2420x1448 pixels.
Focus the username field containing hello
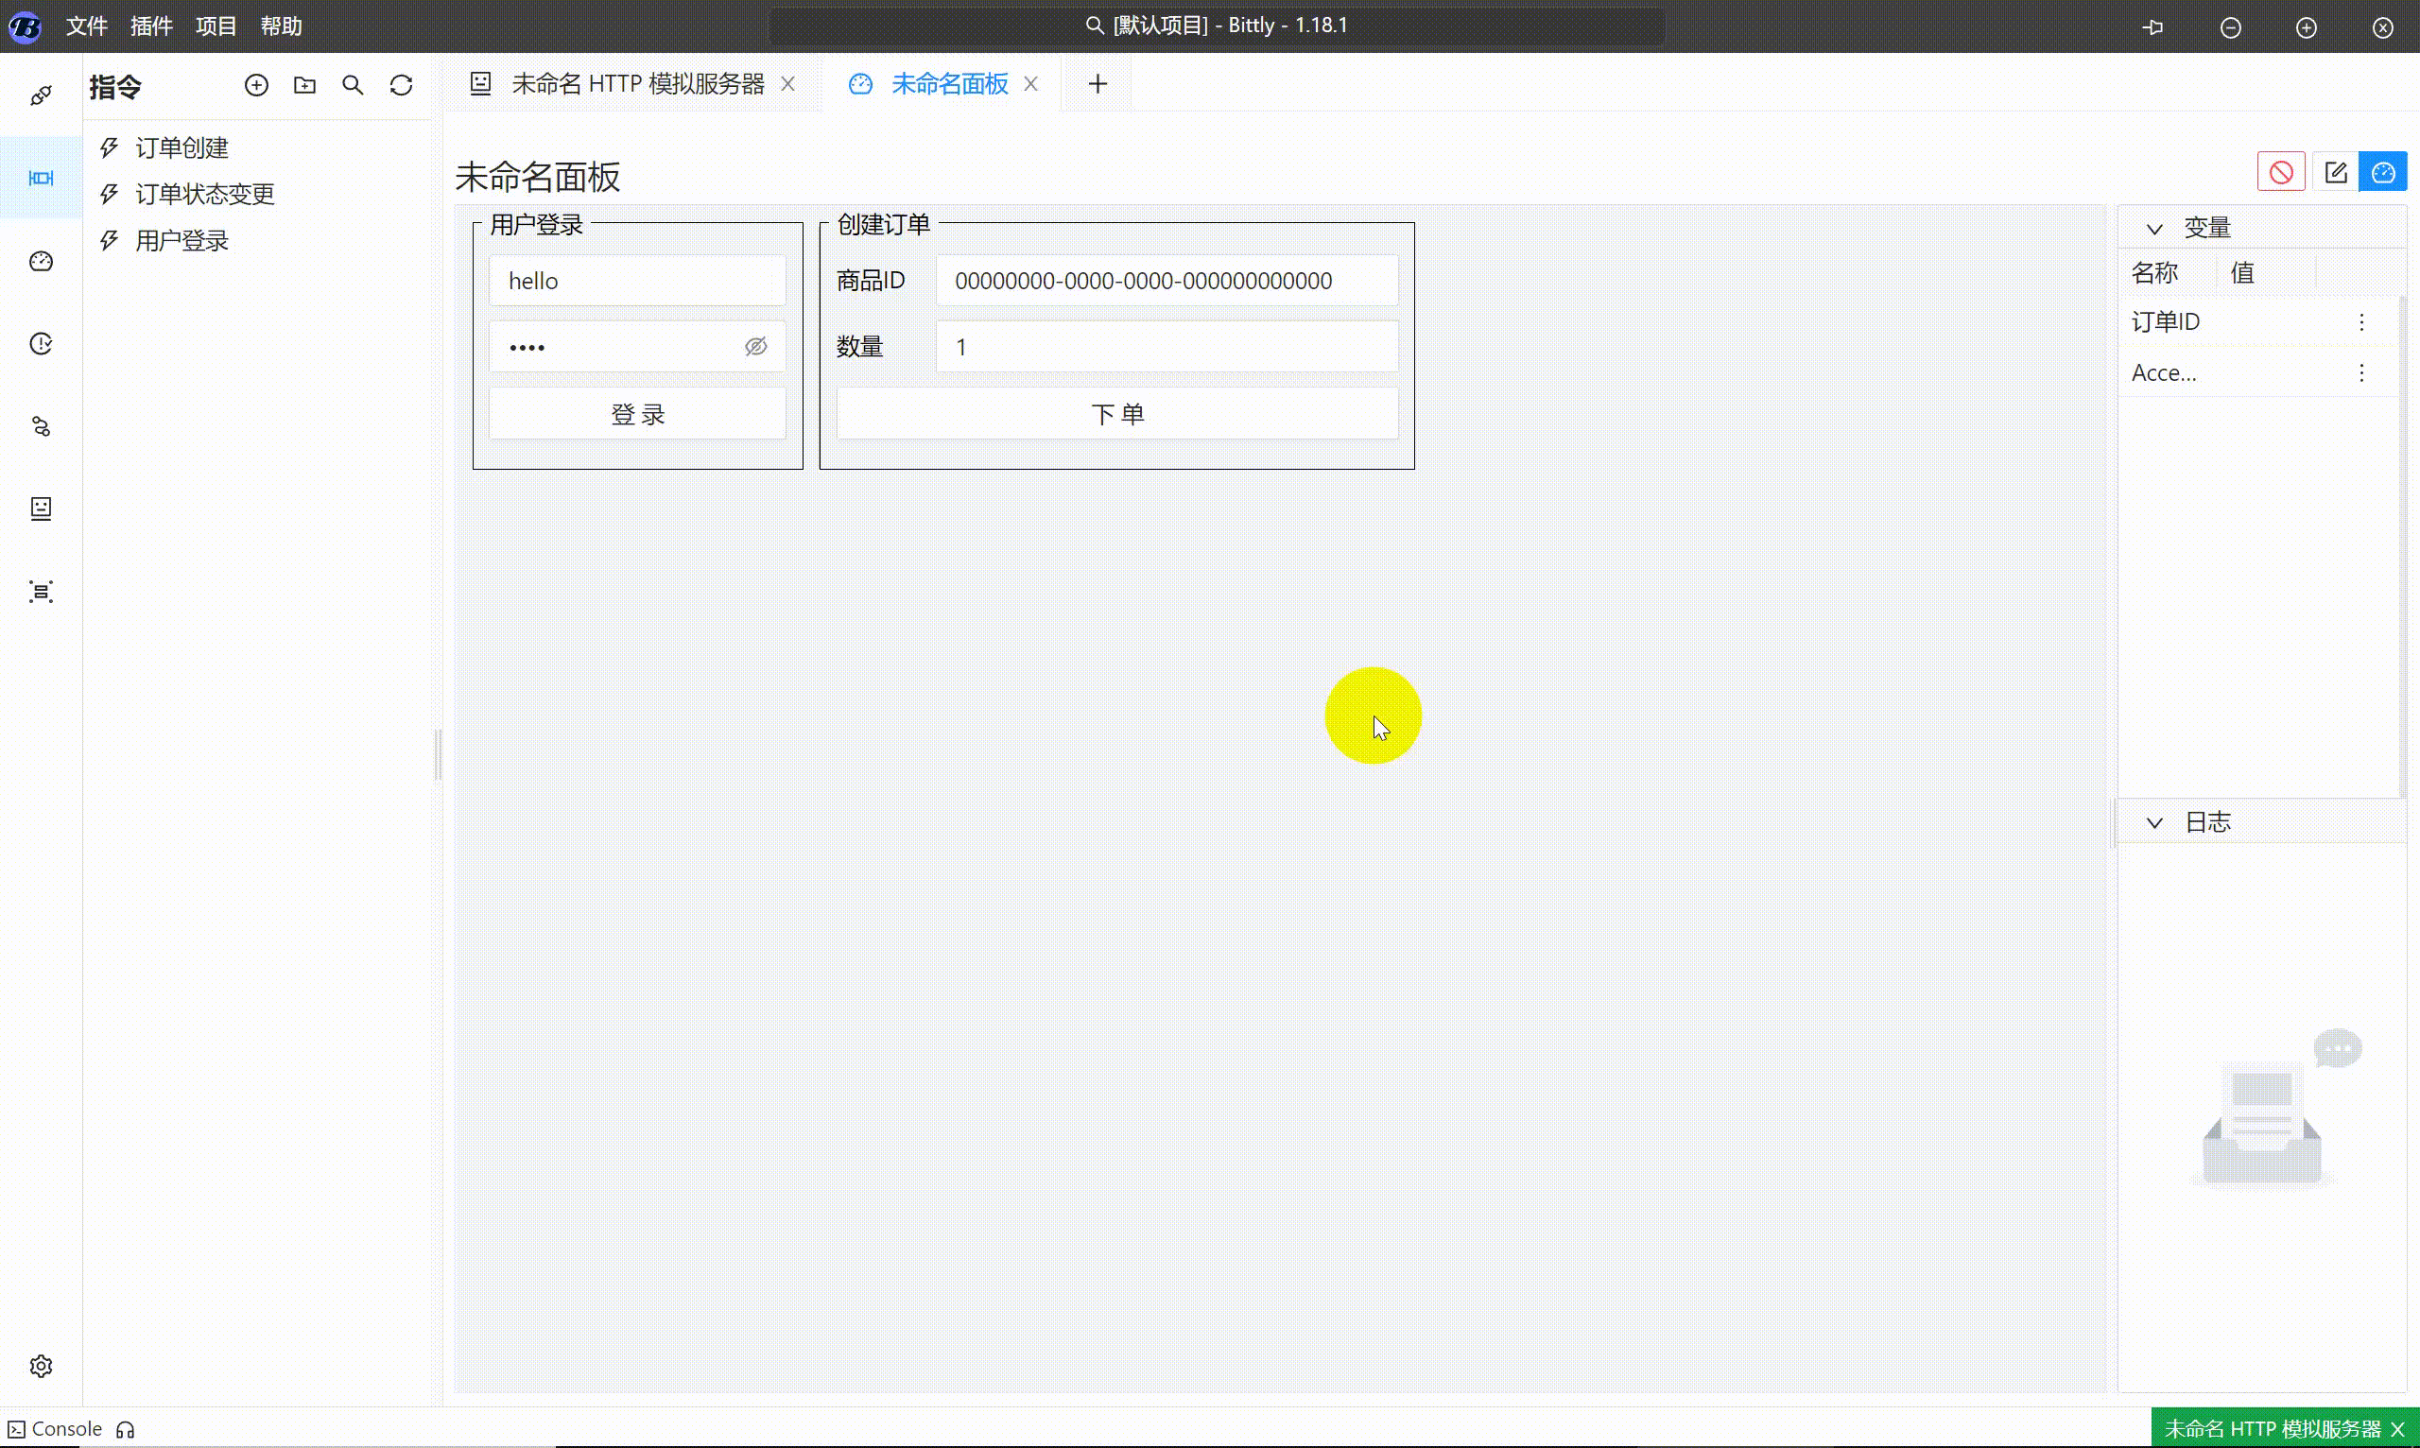[637, 281]
